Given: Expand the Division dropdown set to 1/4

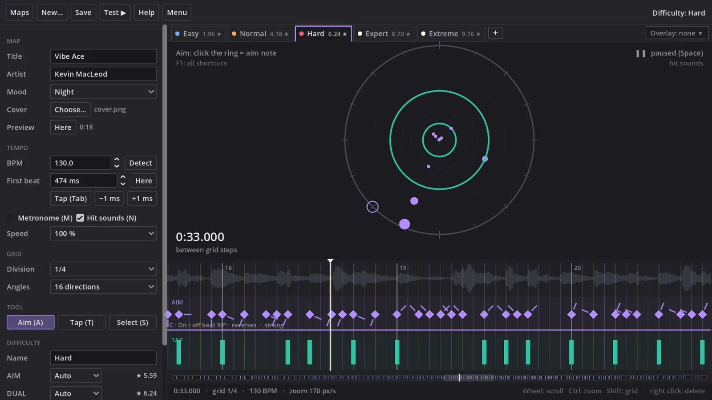Looking at the screenshot, I should pyautogui.click(x=103, y=269).
